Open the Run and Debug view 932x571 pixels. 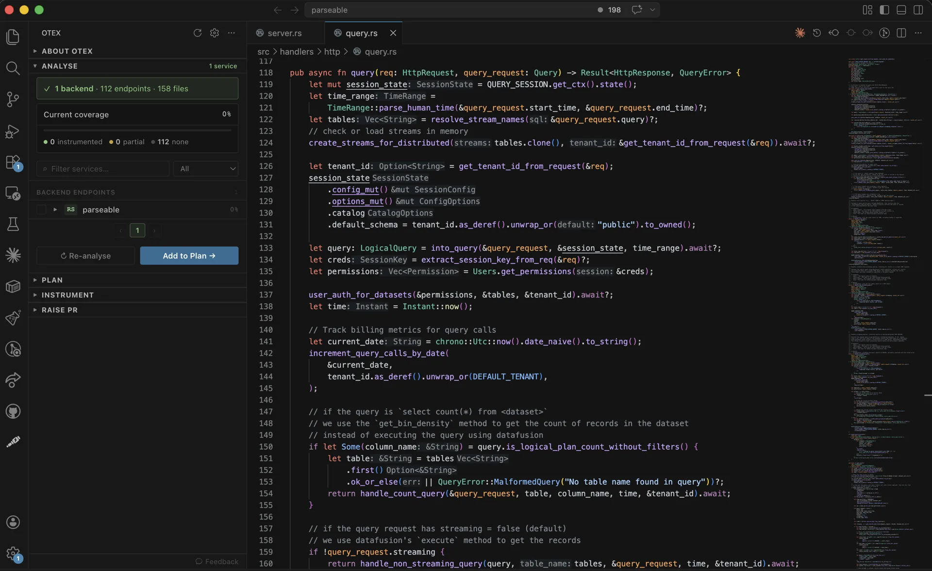13,131
